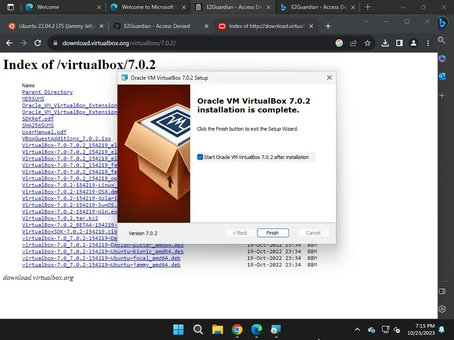Open Edge sidebar settings gear
Image resolution: width=454 pixels, height=340 pixels.
point(442,309)
